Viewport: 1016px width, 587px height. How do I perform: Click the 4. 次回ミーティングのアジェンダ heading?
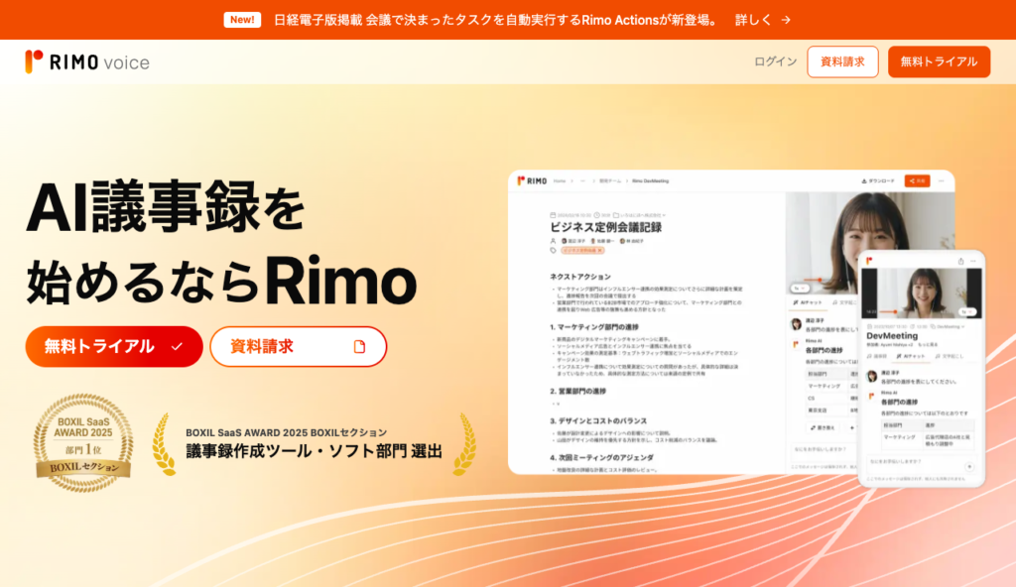(x=602, y=457)
